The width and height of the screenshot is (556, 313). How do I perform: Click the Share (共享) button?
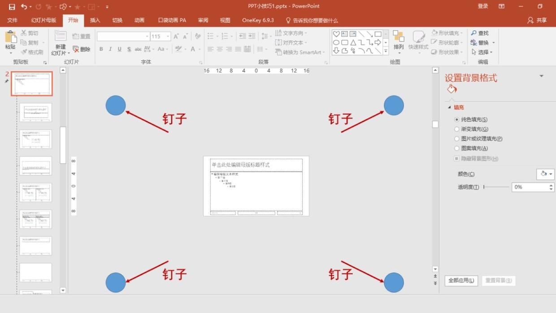click(x=537, y=20)
